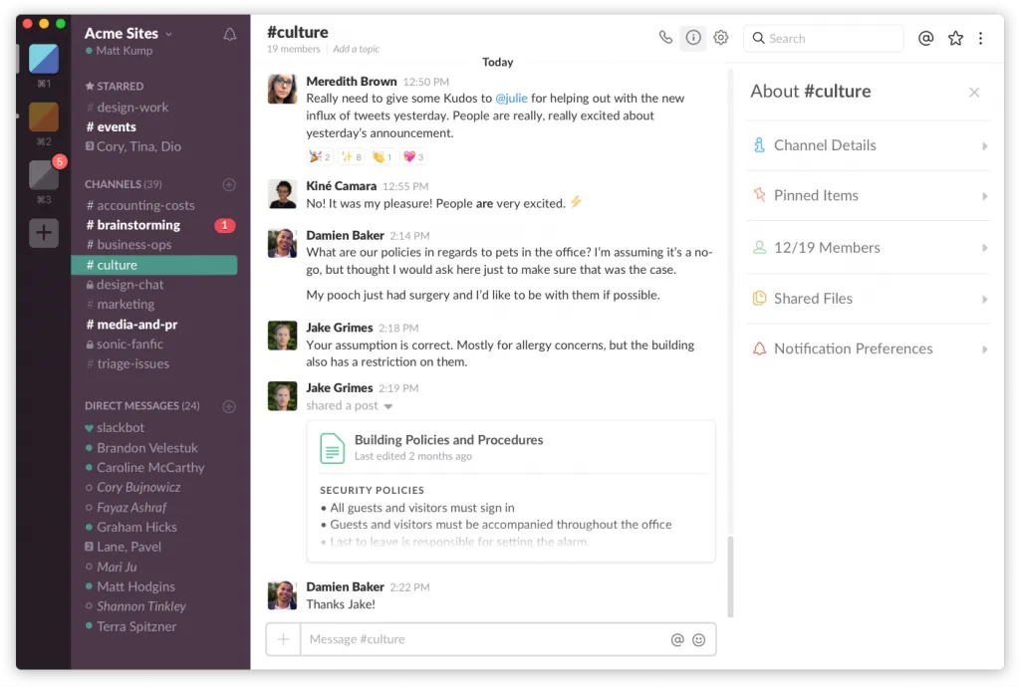
Task: Open mentions with the @ header icon
Action: [925, 39]
